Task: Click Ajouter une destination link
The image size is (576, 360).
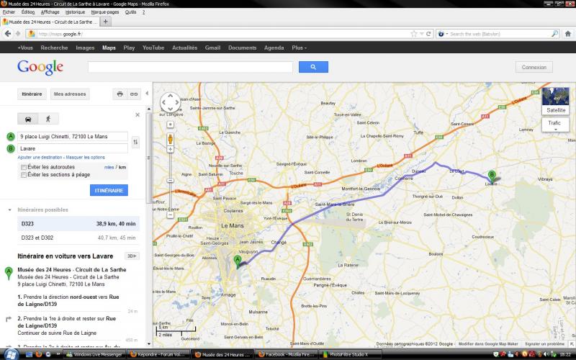Action: coord(40,157)
